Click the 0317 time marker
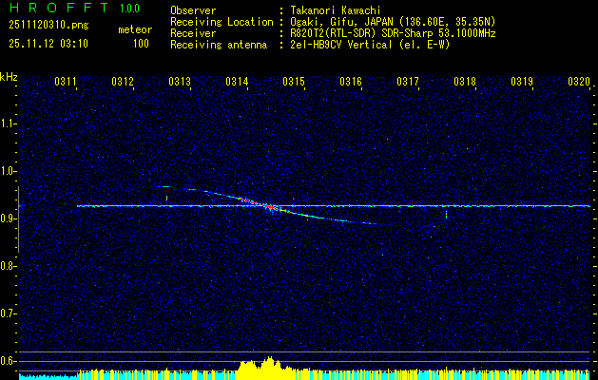Image resolution: width=598 pixels, height=380 pixels. (x=408, y=81)
